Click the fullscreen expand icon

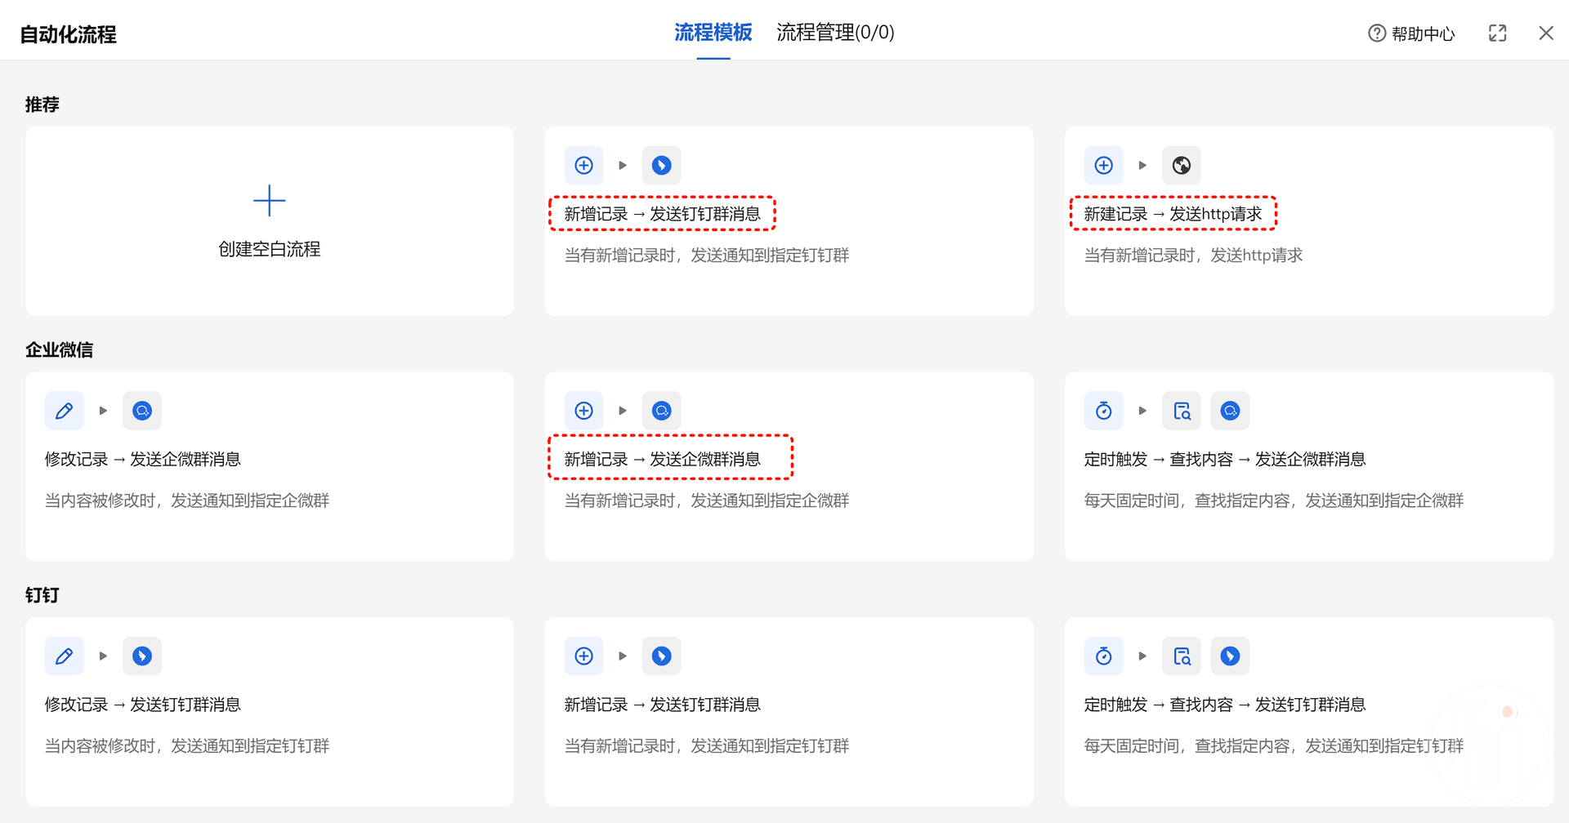1497,33
